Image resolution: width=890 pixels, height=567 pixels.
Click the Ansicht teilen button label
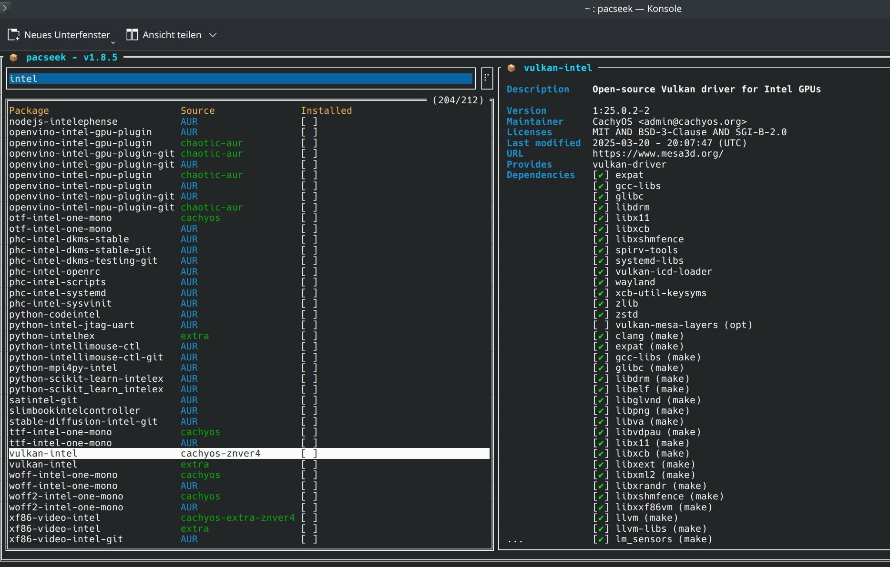pos(172,35)
